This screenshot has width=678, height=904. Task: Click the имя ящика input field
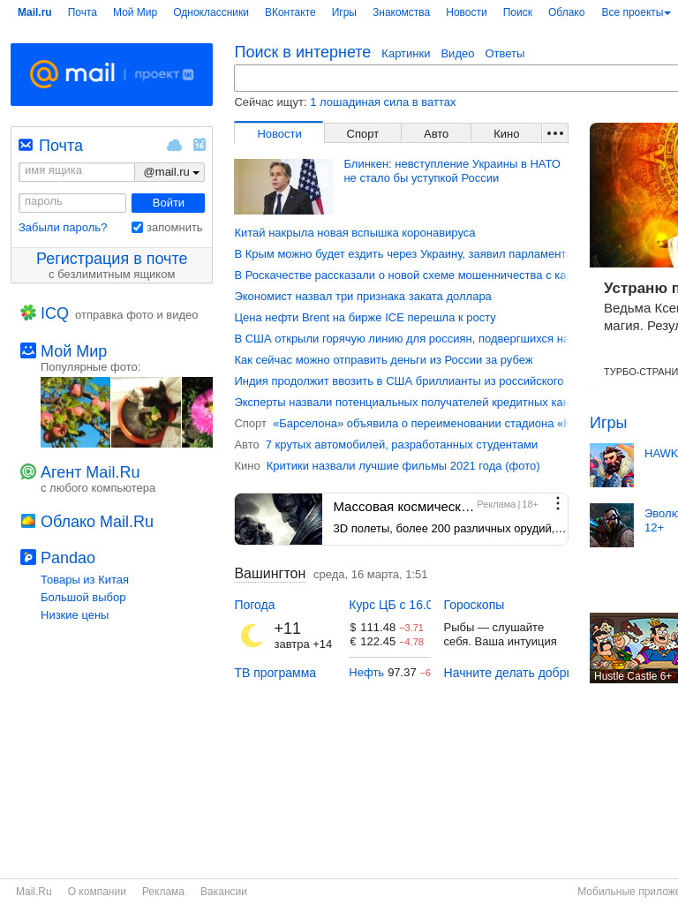[77, 172]
